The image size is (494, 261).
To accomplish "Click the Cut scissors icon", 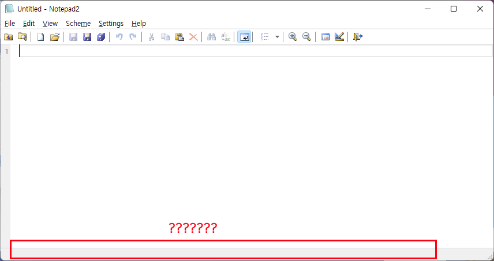I will tap(152, 37).
